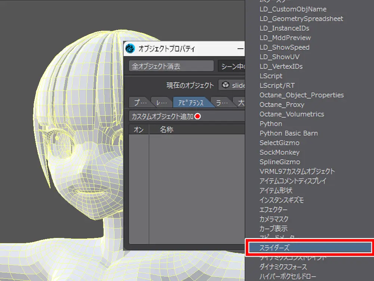Viewport: 374px width, 281px height.
Task: Click the オン column header
Action: [139, 130]
